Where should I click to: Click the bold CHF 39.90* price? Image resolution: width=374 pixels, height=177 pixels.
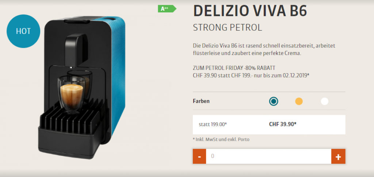[x=283, y=124]
